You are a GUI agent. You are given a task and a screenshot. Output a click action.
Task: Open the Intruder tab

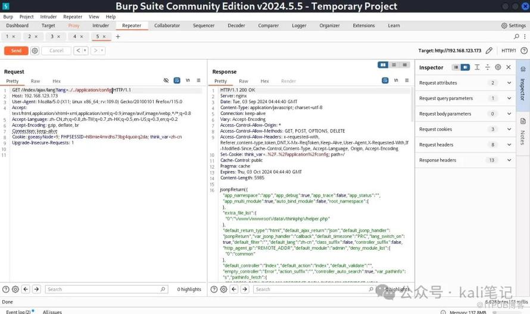pyautogui.click(x=101, y=26)
